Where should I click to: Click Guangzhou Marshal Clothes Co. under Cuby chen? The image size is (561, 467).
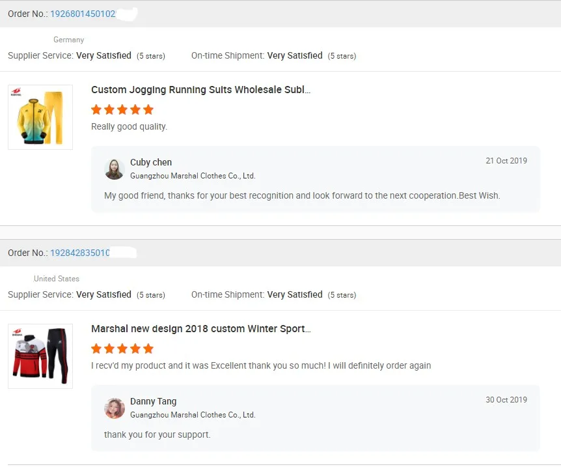tap(193, 176)
